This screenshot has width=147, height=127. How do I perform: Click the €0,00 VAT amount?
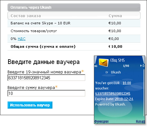[x=114, y=39]
